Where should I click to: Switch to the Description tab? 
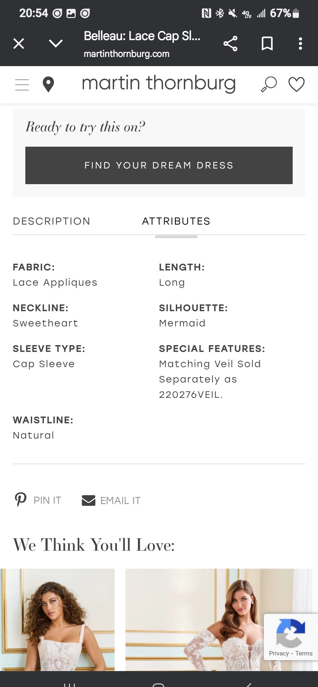[52, 221]
